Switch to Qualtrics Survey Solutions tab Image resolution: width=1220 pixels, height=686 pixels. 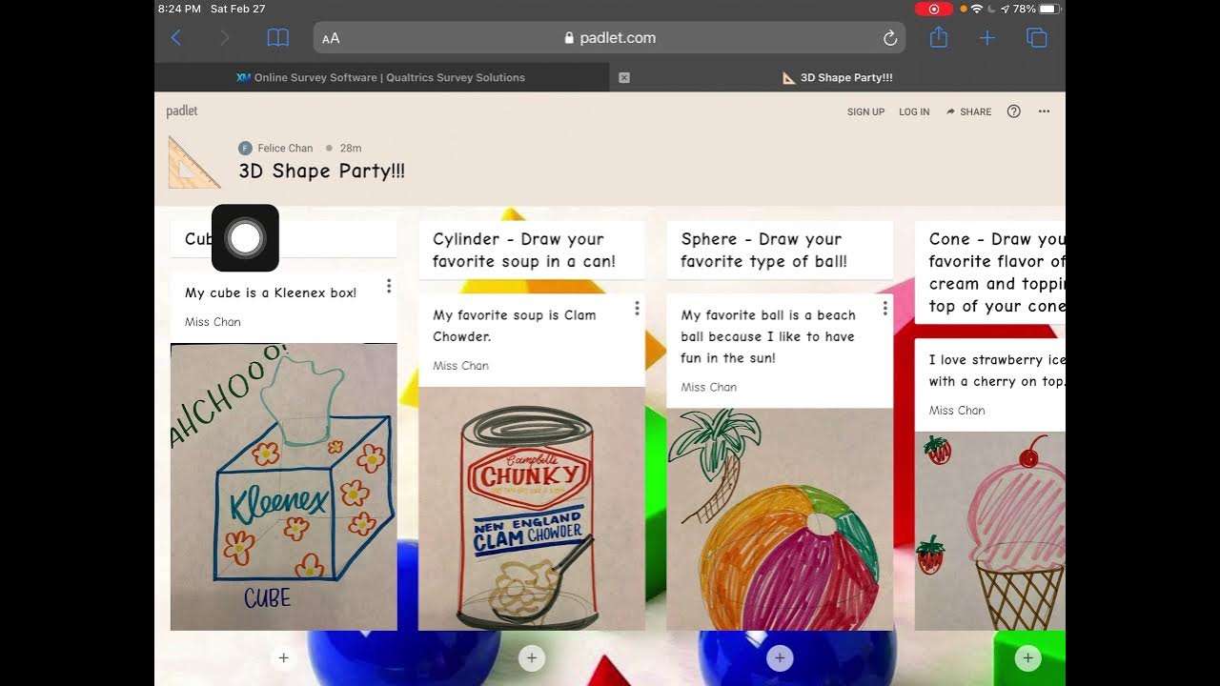pos(381,78)
